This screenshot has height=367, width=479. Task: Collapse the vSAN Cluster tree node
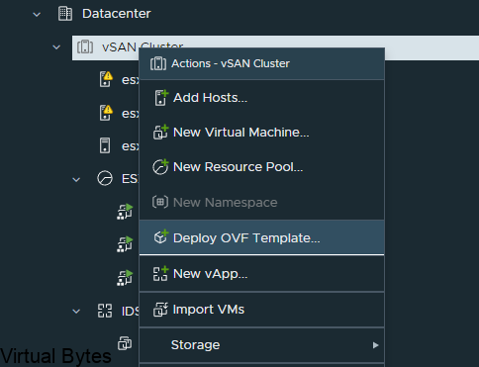click(x=56, y=47)
